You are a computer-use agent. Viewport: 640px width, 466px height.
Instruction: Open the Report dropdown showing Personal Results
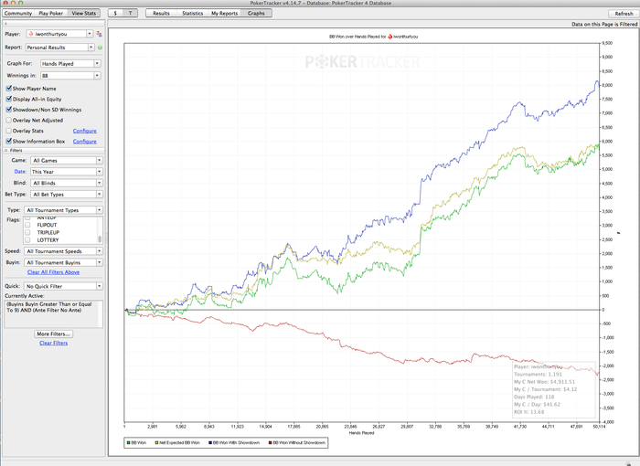coord(60,48)
